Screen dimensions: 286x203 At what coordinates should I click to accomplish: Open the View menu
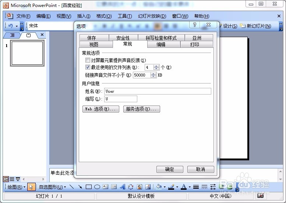pos(64,16)
